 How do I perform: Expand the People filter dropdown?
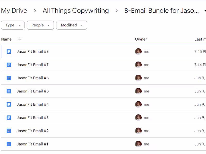tap(40, 25)
